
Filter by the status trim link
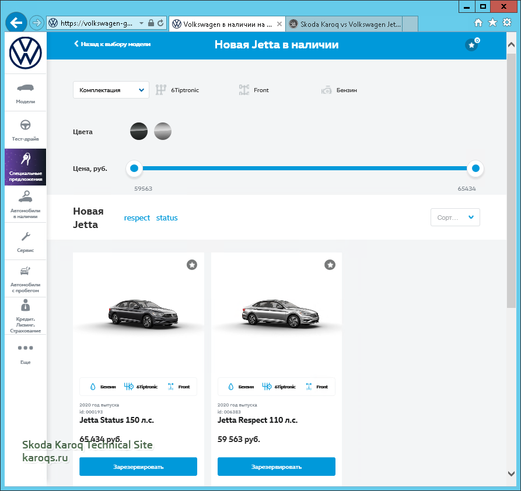click(x=167, y=218)
